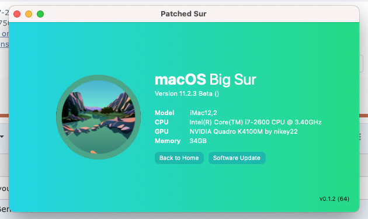
Task: Click the v0.1.2 (64) version label
Action: click(x=334, y=199)
